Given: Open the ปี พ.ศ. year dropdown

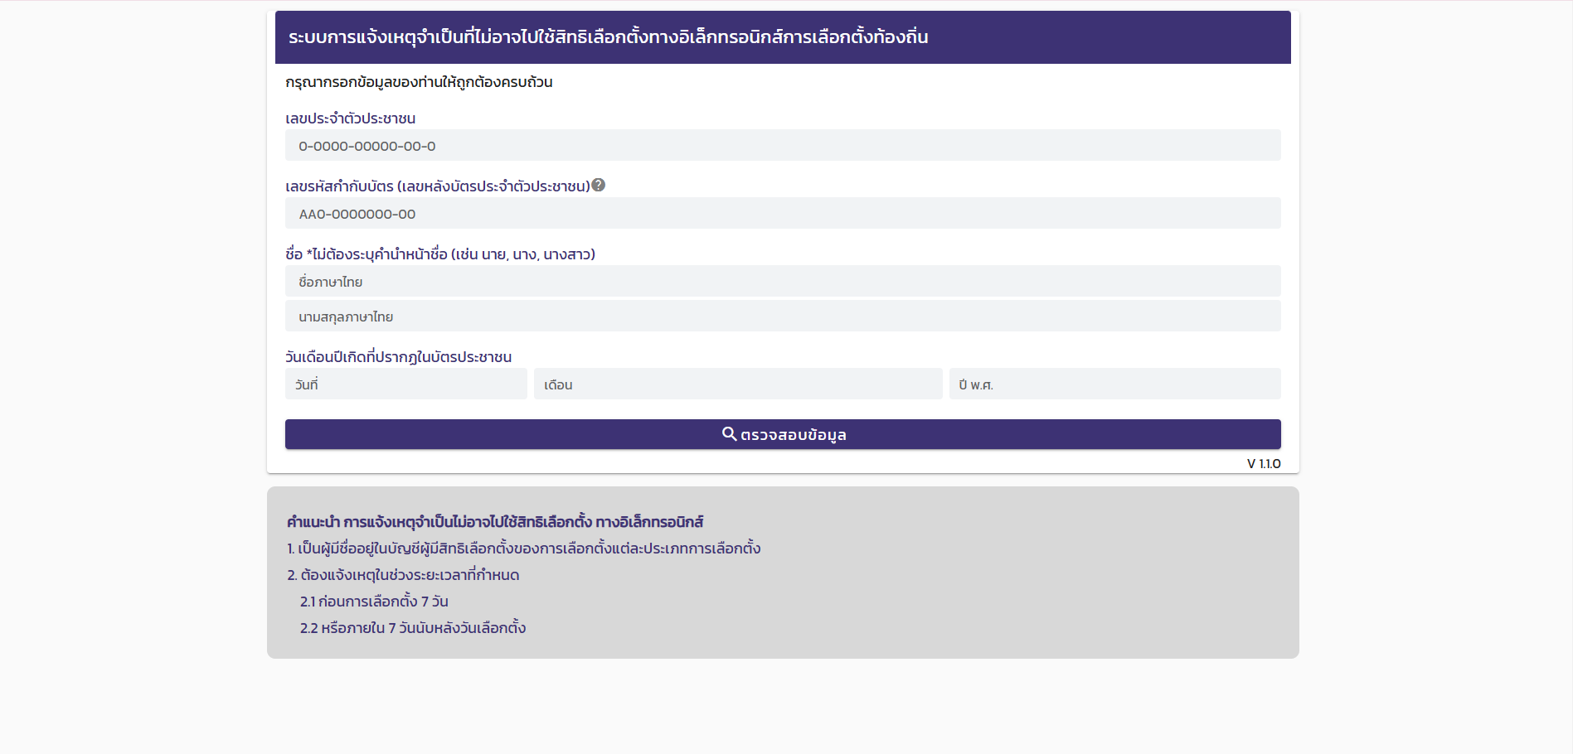Looking at the screenshot, I should [x=1115, y=384].
